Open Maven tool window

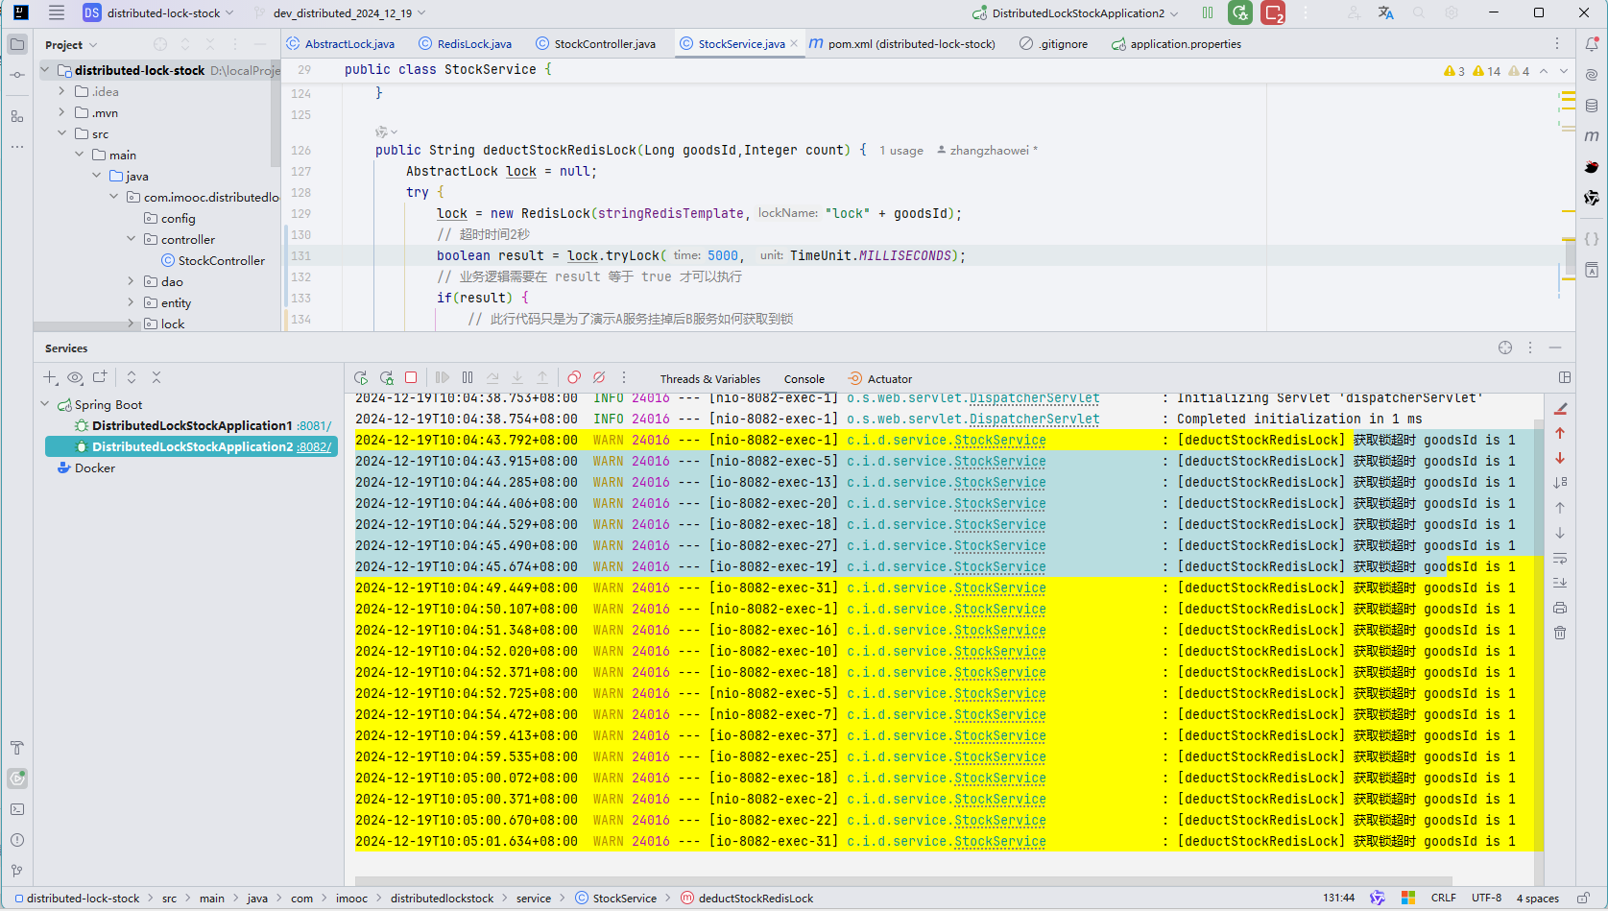pyautogui.click(x=1591, y=136)
